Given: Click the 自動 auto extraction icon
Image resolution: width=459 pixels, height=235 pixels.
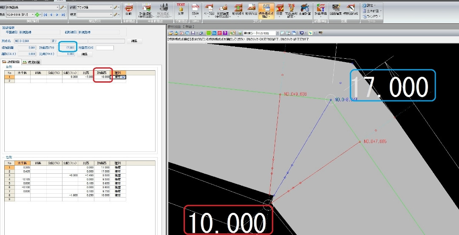Looking at the screenshot, I should click(x=128, y=10).
